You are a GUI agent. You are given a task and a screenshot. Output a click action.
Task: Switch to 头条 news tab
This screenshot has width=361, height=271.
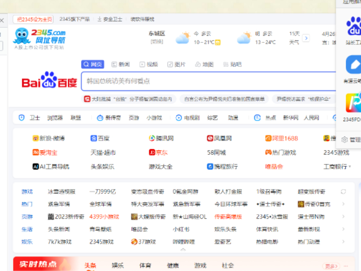click(x=90, y=265)
